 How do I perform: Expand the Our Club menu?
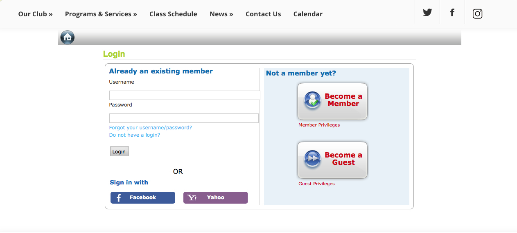point(35,14)
